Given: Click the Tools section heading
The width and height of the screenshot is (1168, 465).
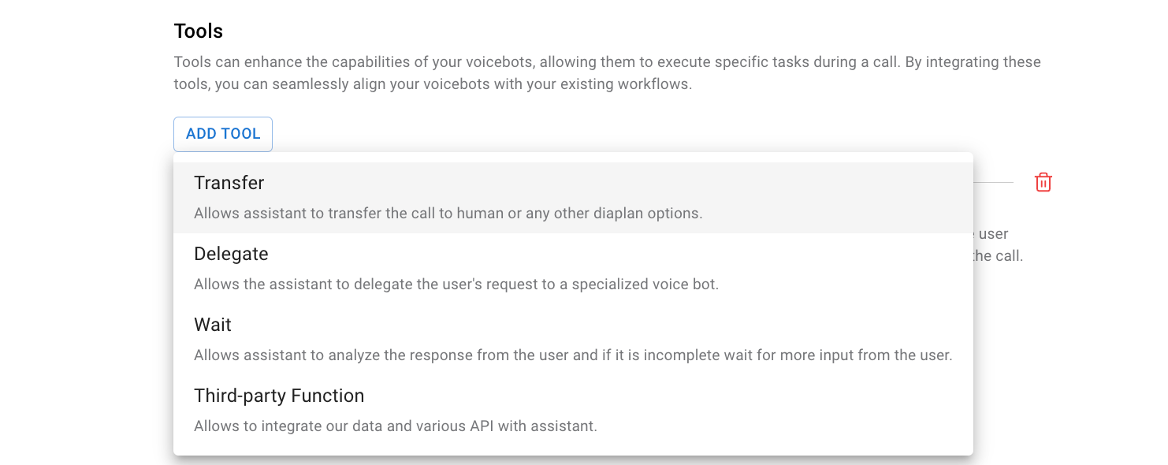Looking at the screenshot, I should 197,30.
